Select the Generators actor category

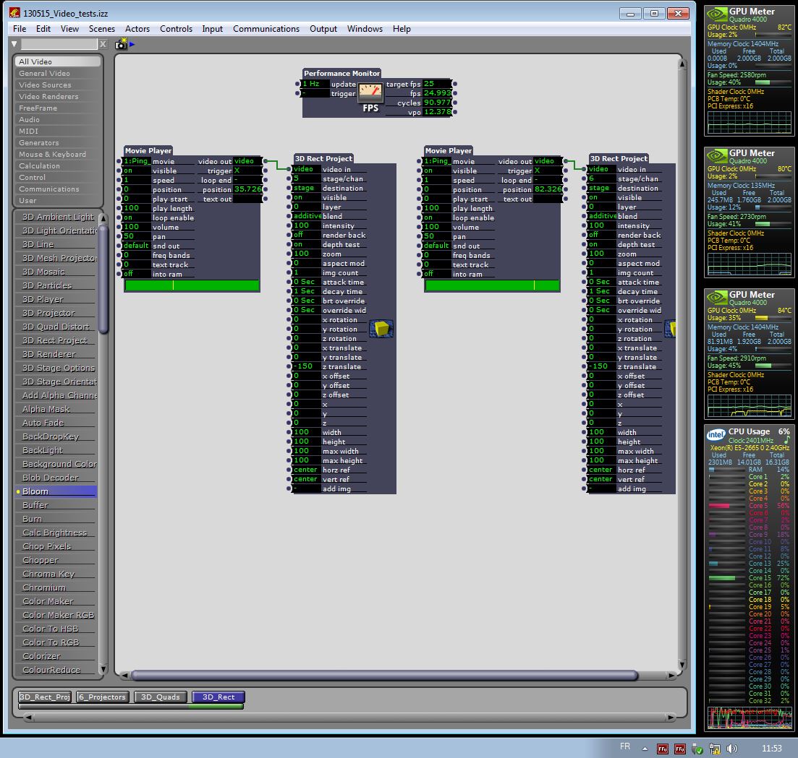pyautogui.click(x=57, y=143)
